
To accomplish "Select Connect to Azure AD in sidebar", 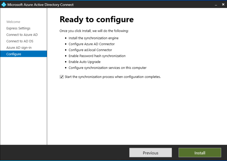I will [x=22, y=35].
